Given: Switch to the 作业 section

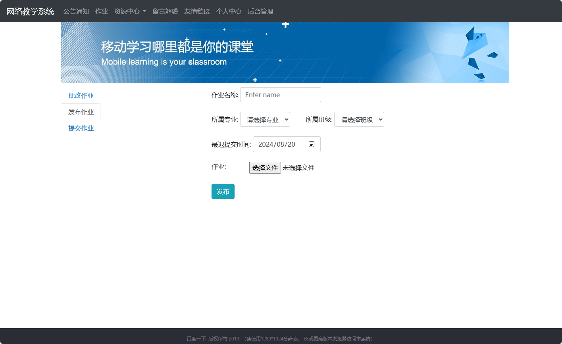Looking at the screenshot, I should pos(101,11).
